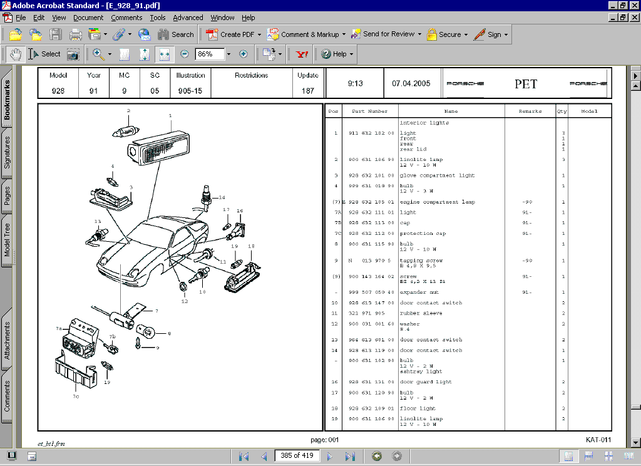Open the zoom percentage dropdown
This screenshot has height=466, width=641.
(228, 54)
